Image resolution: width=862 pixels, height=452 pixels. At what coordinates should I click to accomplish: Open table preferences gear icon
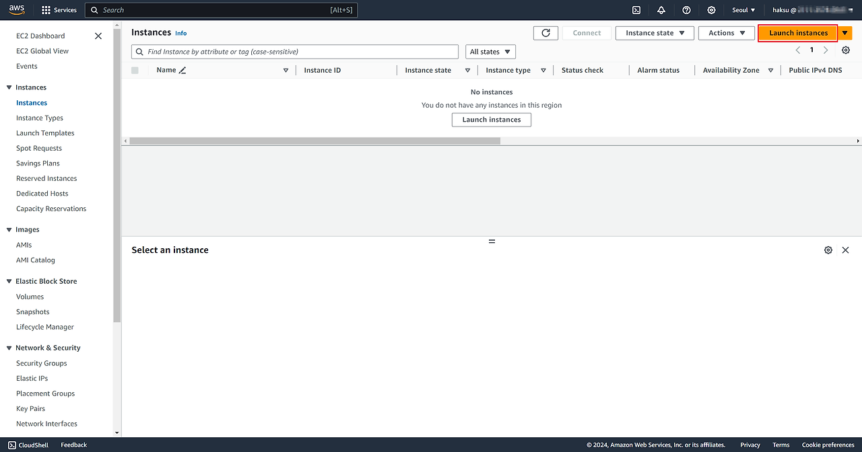tap(846, 50)
